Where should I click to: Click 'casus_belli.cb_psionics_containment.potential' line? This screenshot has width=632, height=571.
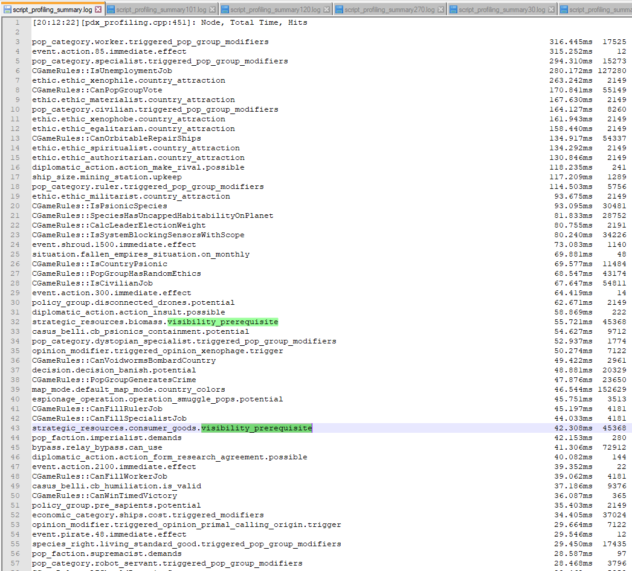(141, 332)
